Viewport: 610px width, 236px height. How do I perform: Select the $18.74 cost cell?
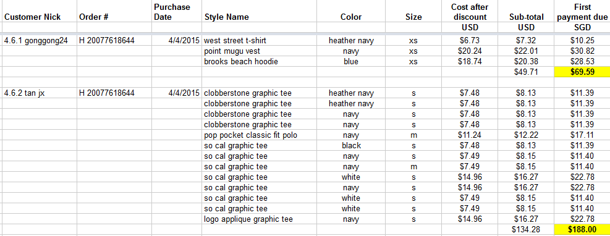point(469,61)
